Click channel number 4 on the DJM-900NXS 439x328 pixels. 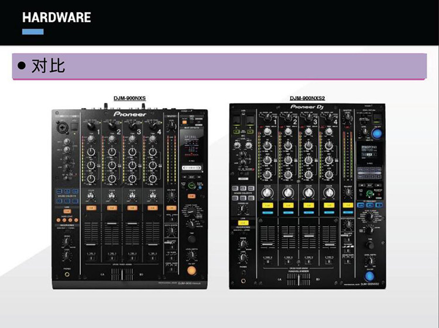159,132
